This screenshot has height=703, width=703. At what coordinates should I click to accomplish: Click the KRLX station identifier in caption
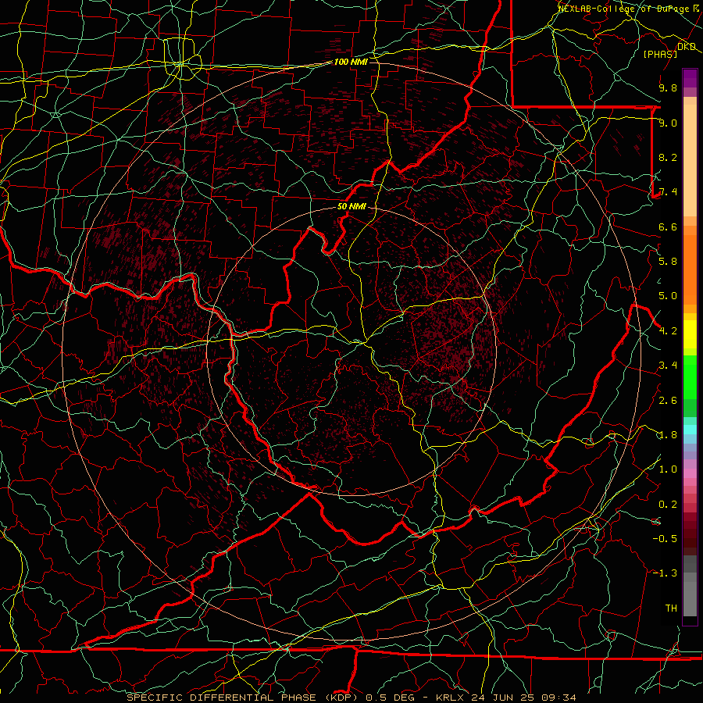pos(450,698)
